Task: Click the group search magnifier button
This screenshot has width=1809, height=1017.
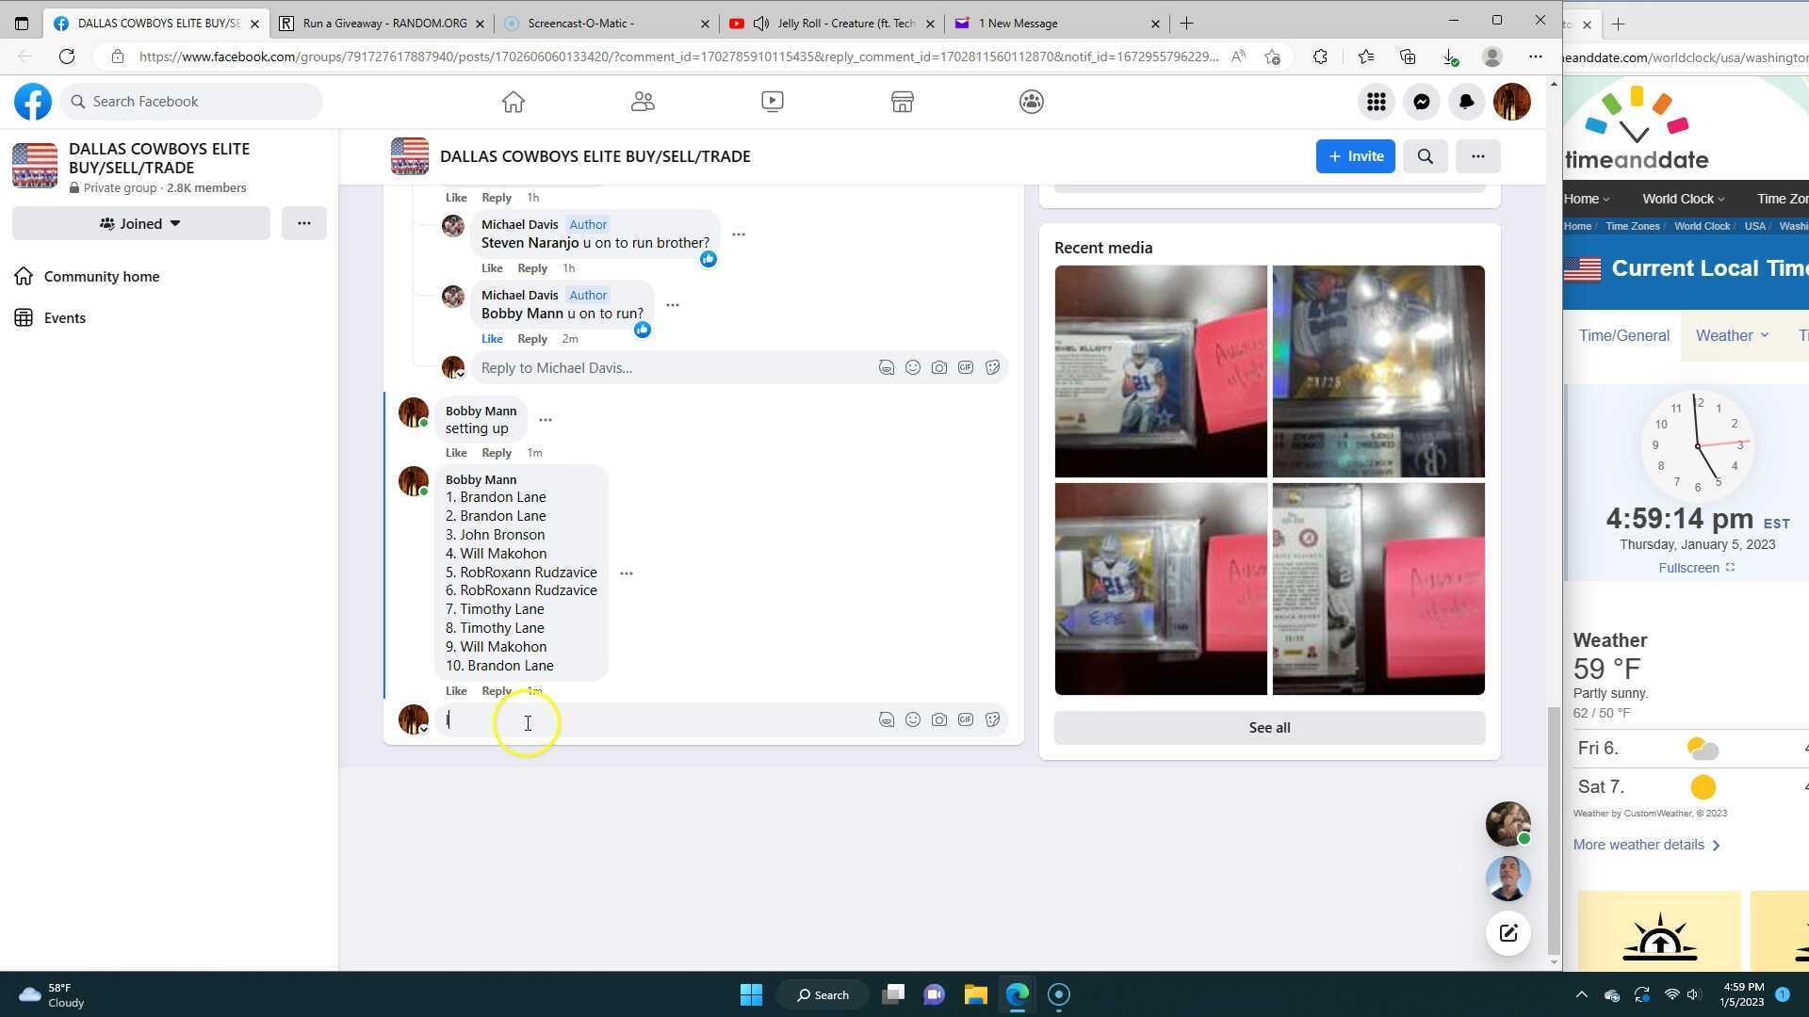Action: [1425, 156]
